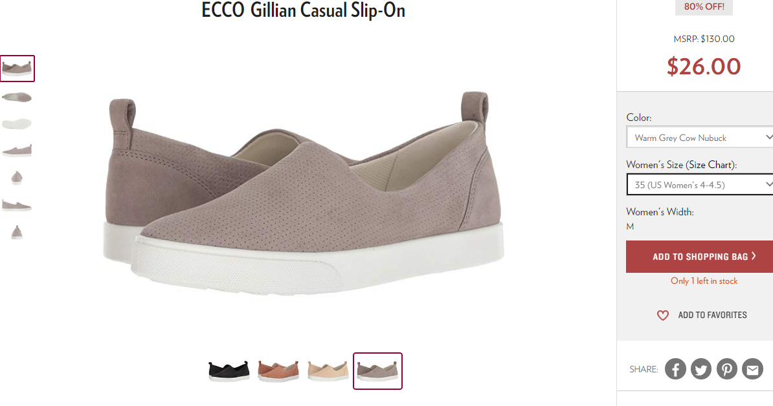Share product on Facebook

pyautogui.click(x=675, y=369)
